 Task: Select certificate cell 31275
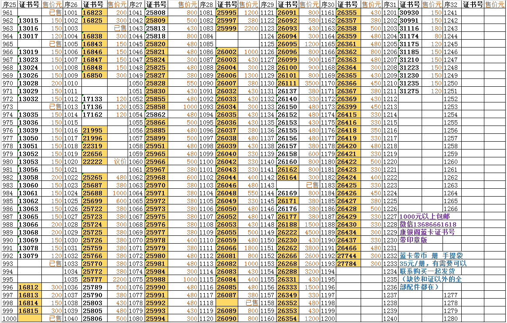[x=409, y=91]
